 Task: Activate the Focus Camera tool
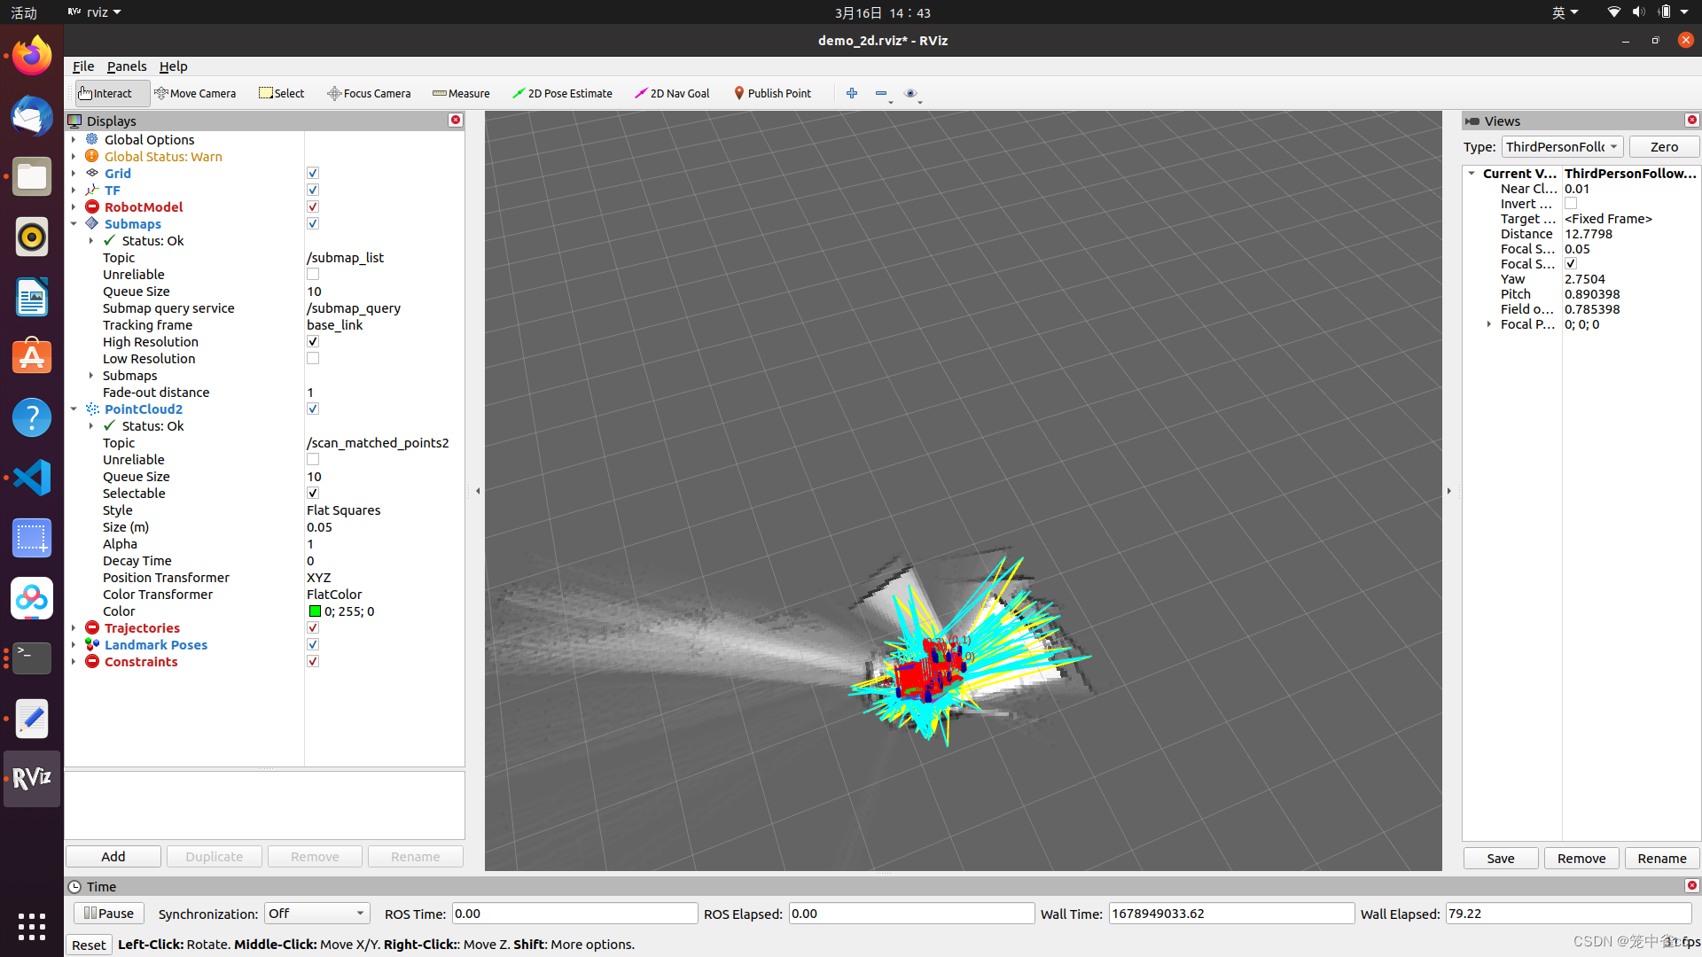(369, 93)
